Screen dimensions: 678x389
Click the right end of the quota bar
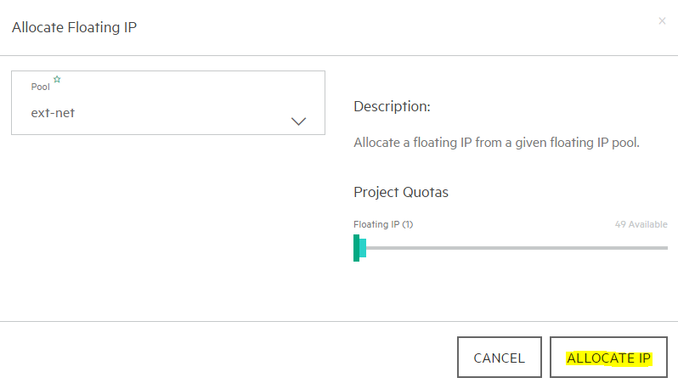click(665, 248)
